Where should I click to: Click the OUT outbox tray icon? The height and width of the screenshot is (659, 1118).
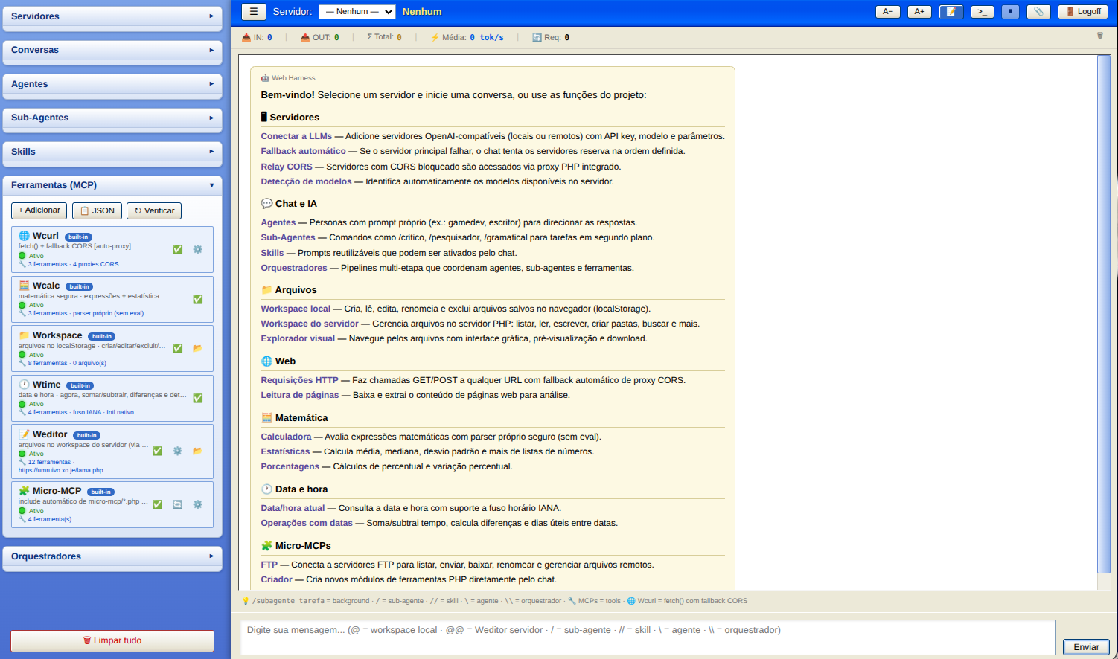point(305,37)
